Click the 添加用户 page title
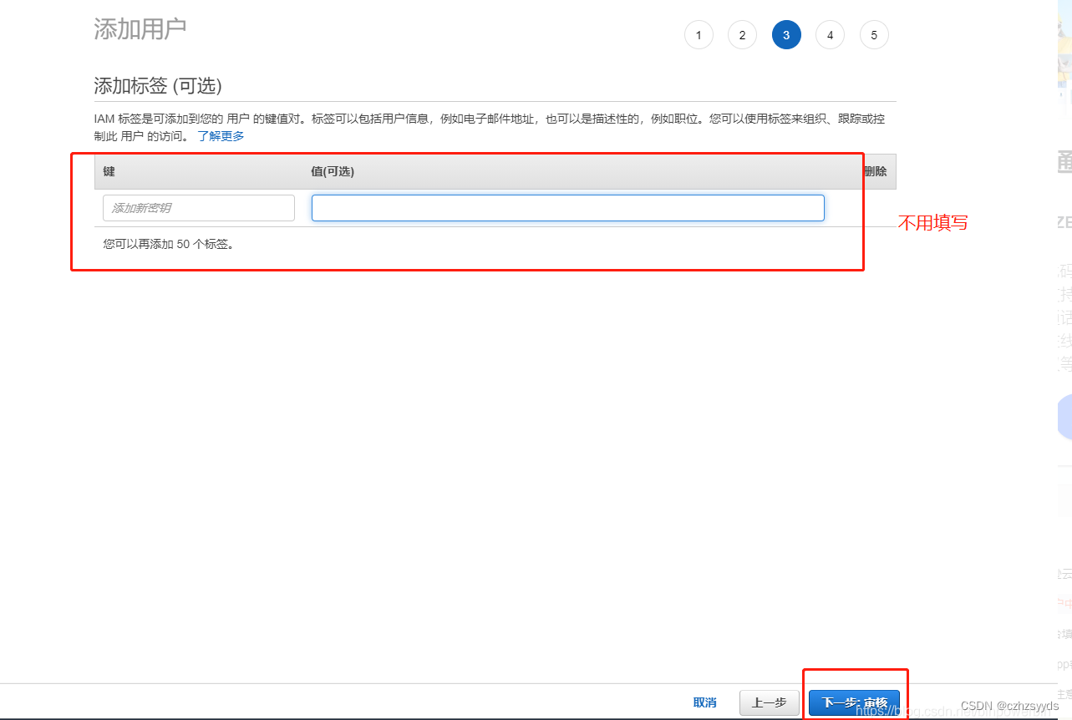 tap(140, 28)
